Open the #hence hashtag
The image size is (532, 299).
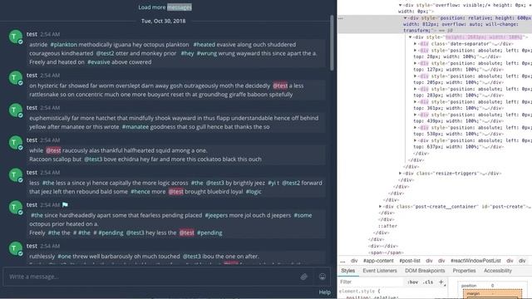coord(140,192)
